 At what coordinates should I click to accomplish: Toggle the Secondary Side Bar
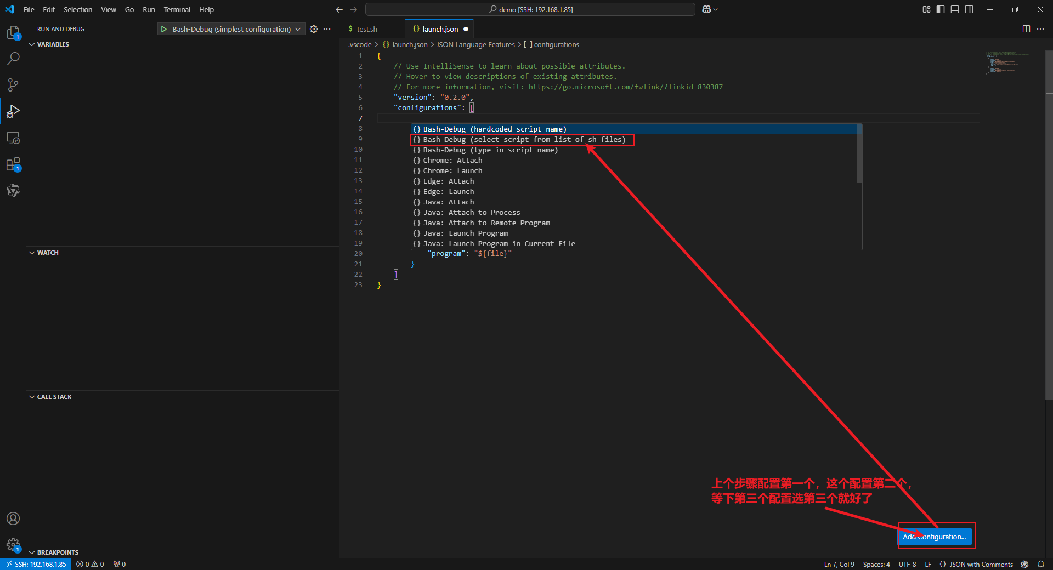[x=969, y=9]
